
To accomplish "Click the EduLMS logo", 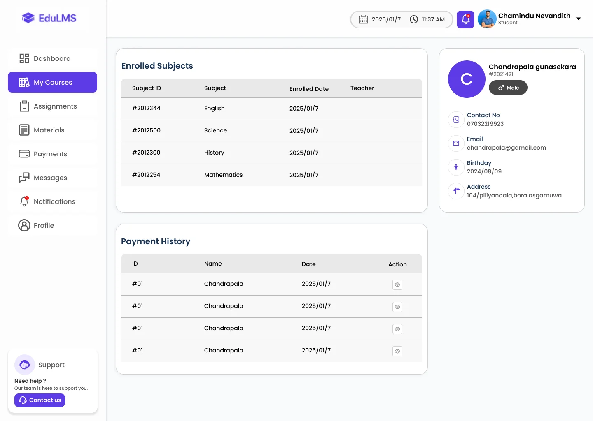I will pos(49,18).
